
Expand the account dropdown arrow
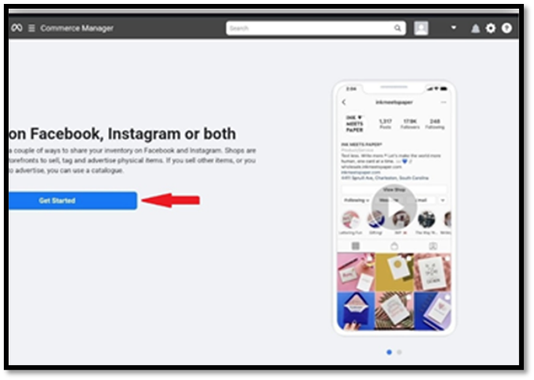[454, 28]
